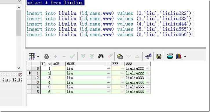Click the insert line with 'liuliu666'
This screenshot has width=210, height=112.
(110, 35)
